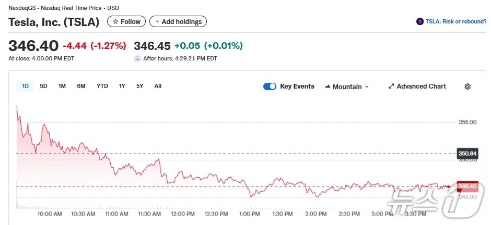Select the 1M chart range
This screenshot has width=491, height=225.
(62, 86)
